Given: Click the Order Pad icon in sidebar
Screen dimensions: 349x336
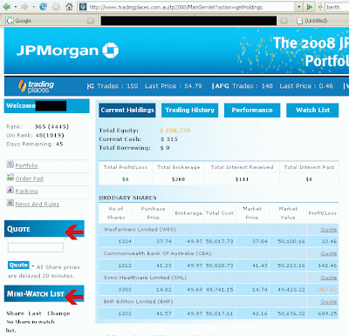Looking at the screenshot, I should (x=10, y=178).
